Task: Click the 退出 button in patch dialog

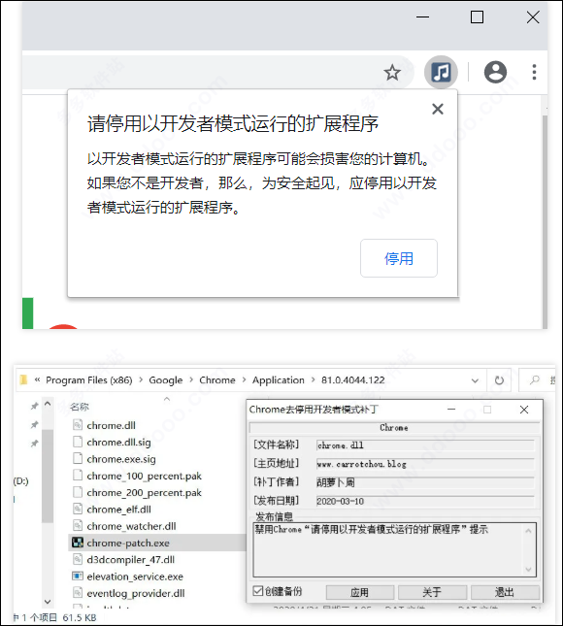Action: click(505, 592)
